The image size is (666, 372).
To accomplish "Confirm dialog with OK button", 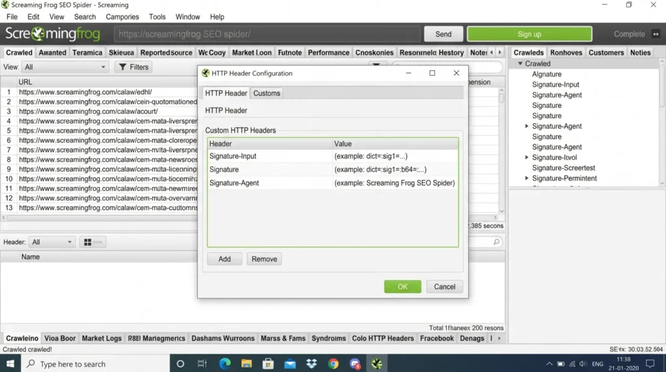I will (x=402, y=287).
